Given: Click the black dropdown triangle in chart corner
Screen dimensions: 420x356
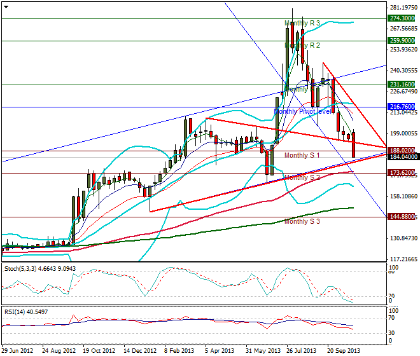Looking at the screenshot, I should tap(6, 6).
